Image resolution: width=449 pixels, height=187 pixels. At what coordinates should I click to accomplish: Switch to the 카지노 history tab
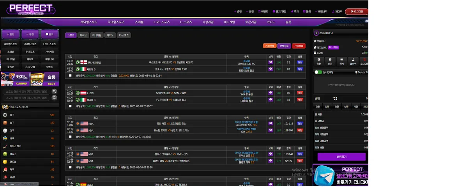pyautogui.click(x=110, y=35)
